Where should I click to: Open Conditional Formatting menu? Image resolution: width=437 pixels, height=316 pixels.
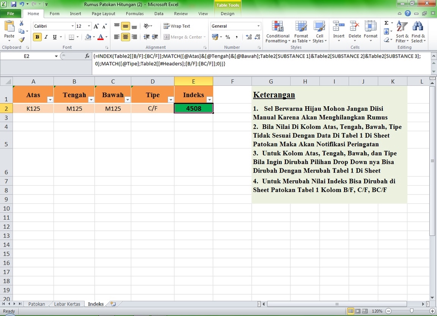point(278,32)
